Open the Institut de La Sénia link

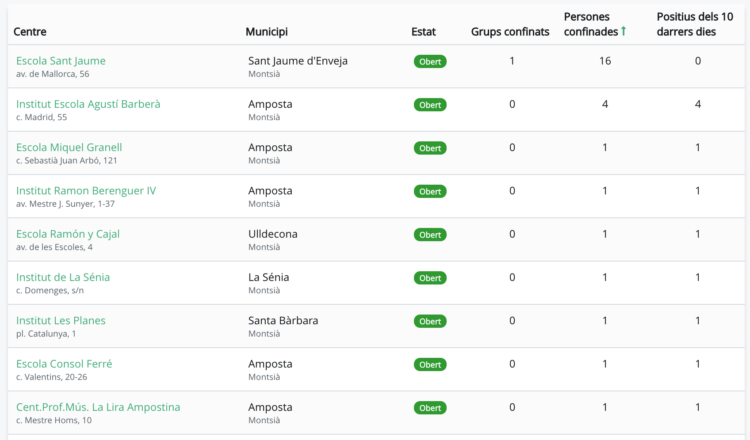63,277
